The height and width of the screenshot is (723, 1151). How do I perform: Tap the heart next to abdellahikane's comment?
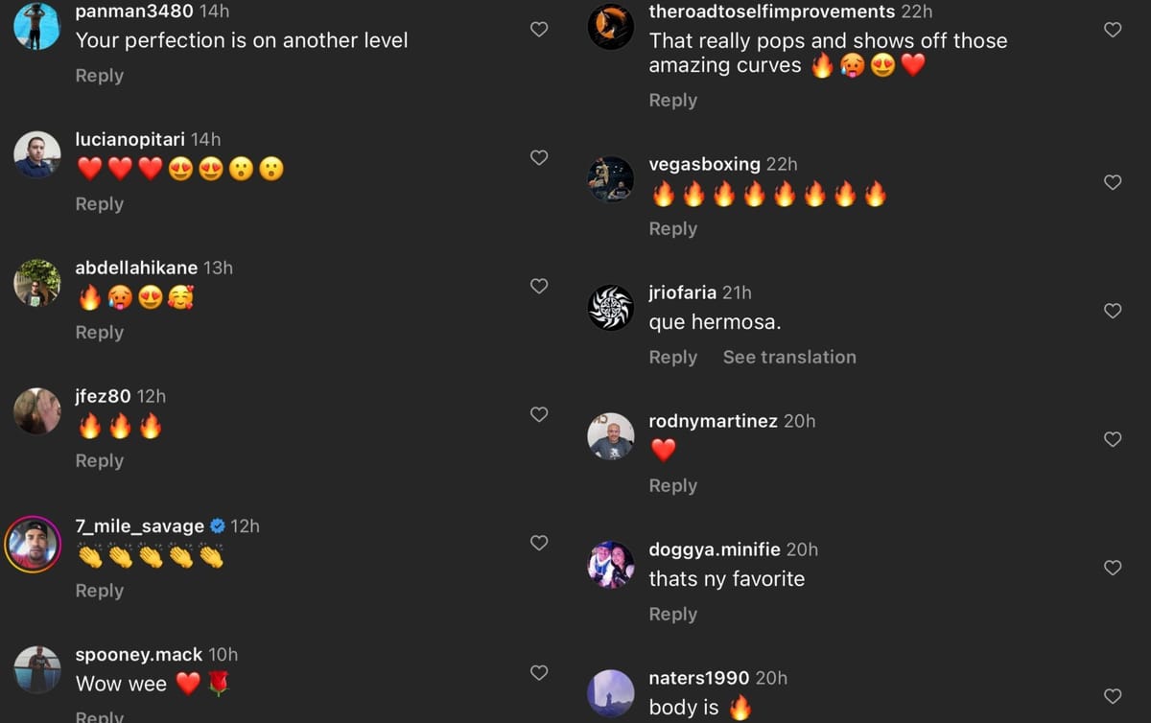pos(539,286)
